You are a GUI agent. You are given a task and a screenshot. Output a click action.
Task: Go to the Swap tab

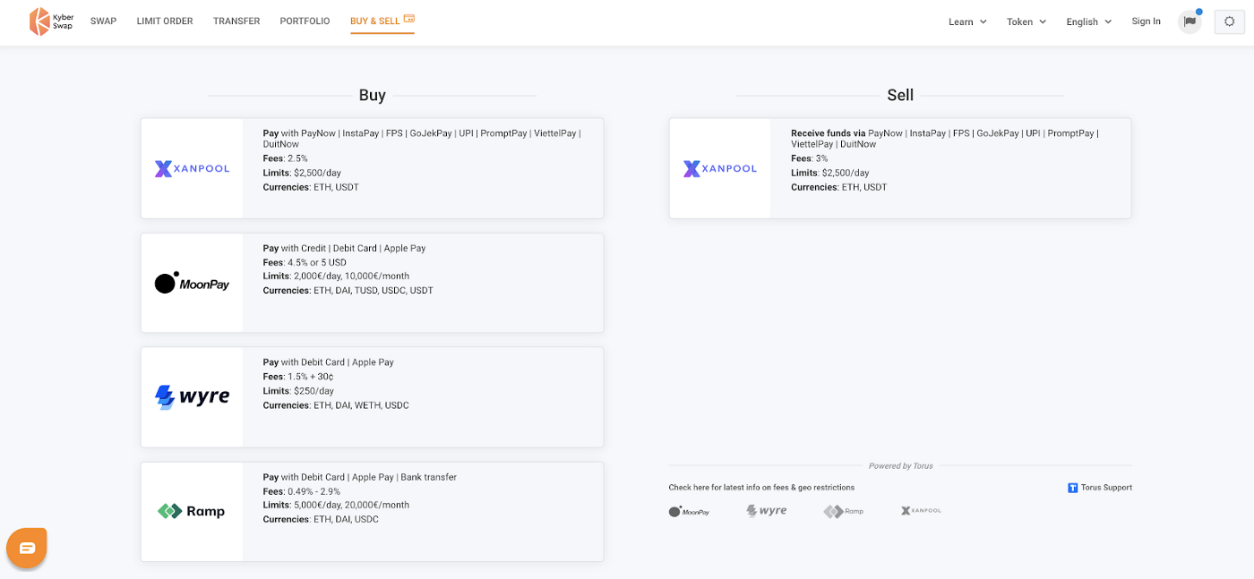104,21
